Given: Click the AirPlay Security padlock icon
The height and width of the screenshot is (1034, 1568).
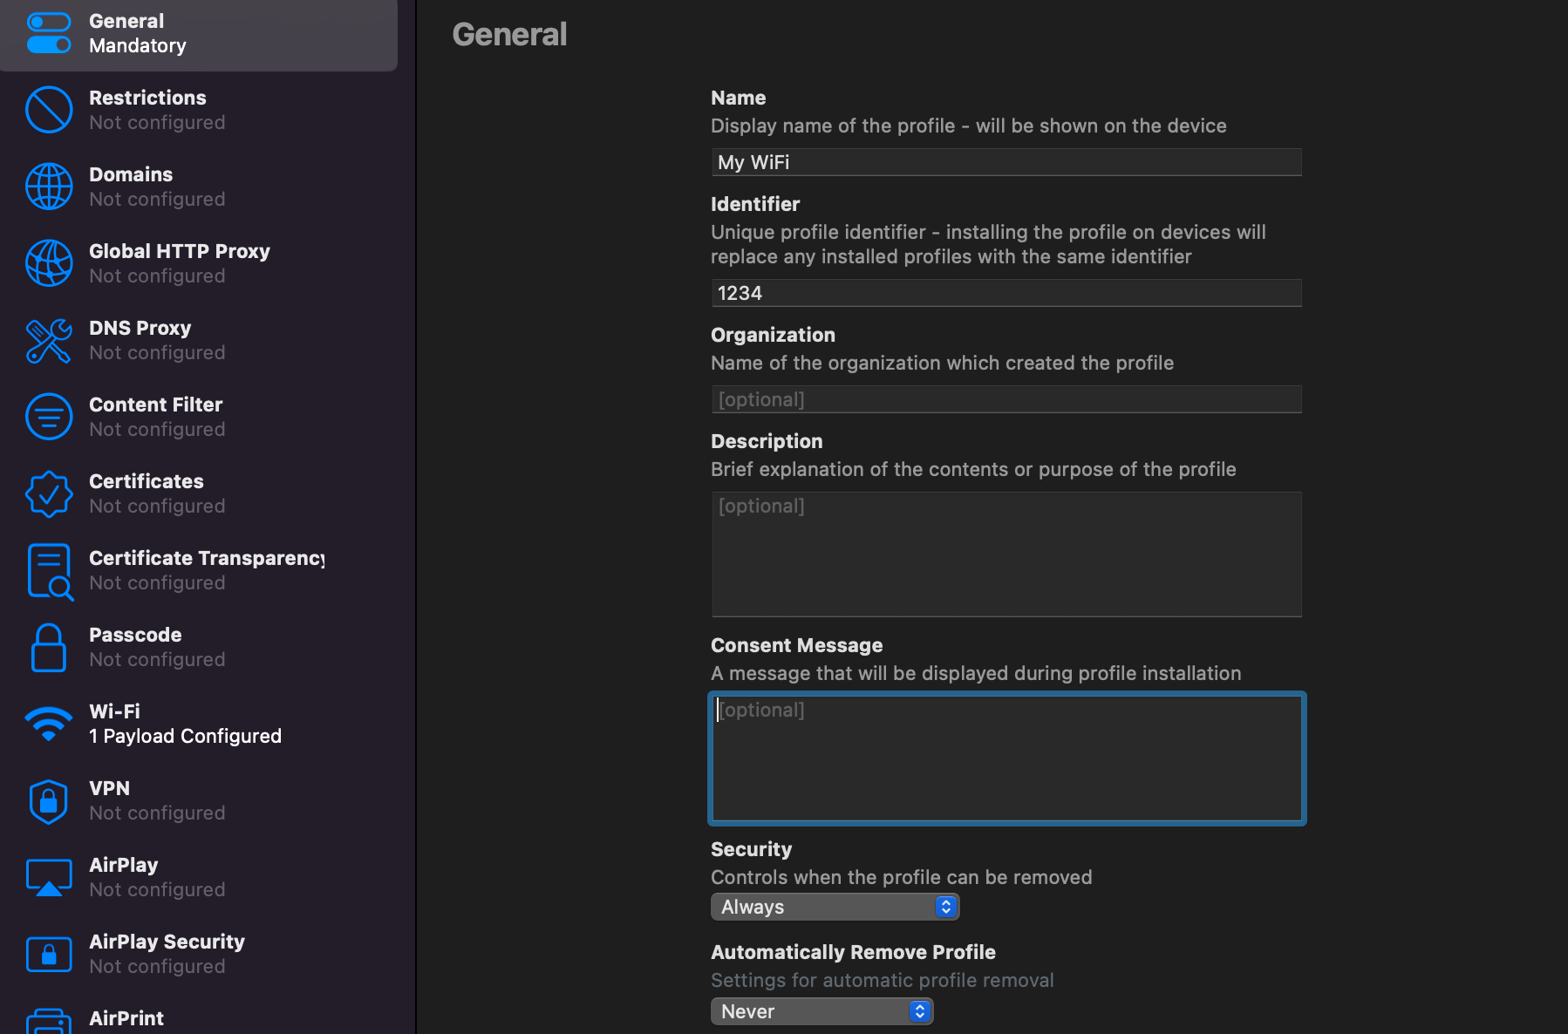Looking at the screenshot, I should point(49,954).
